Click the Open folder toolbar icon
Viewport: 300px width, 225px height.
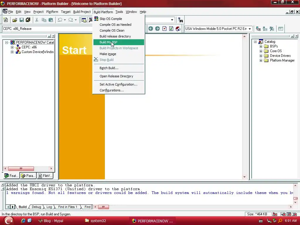[15, 20]
